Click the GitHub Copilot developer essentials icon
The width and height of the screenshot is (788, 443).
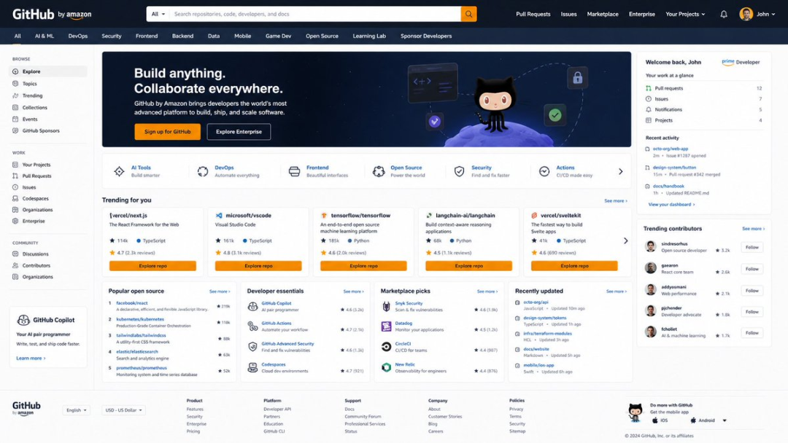click(x=252, y=307)
